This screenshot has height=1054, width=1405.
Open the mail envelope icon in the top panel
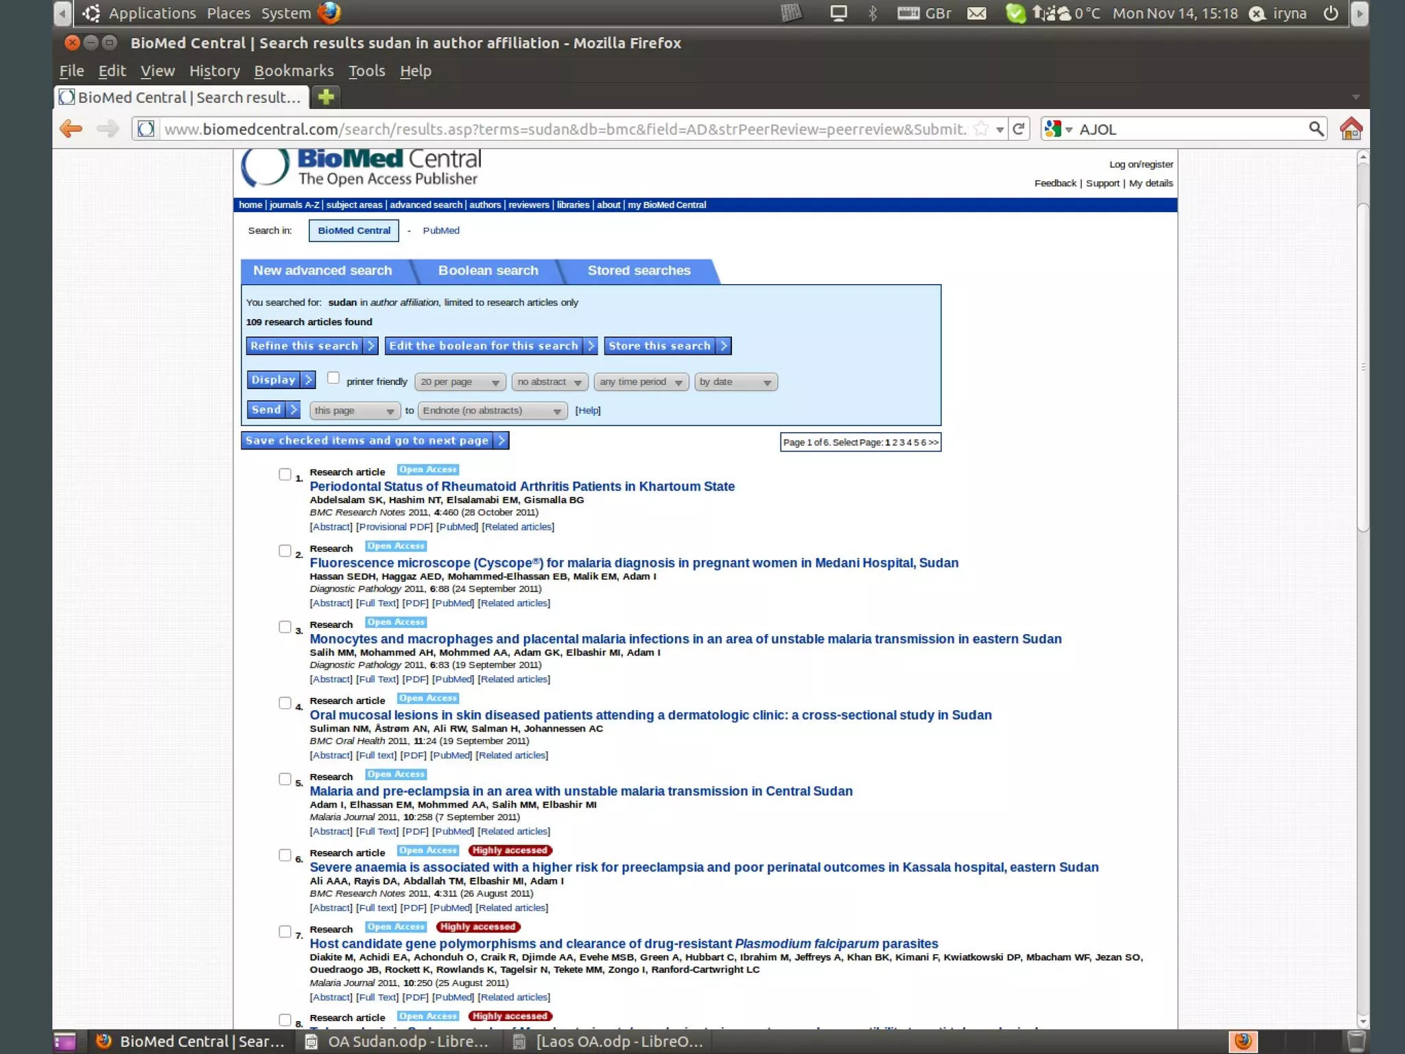tap(976, 13)
